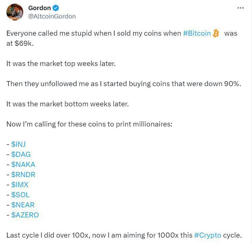Select the $NAKA cashtag link
Viewport: 252px width, 244px height.
tap(23, 165)
